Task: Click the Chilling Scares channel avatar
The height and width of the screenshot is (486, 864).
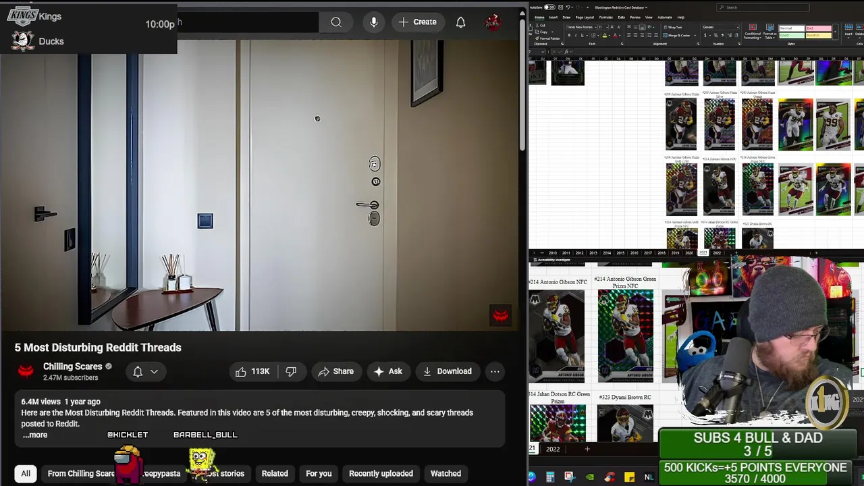Action: (x=26, y=371)
